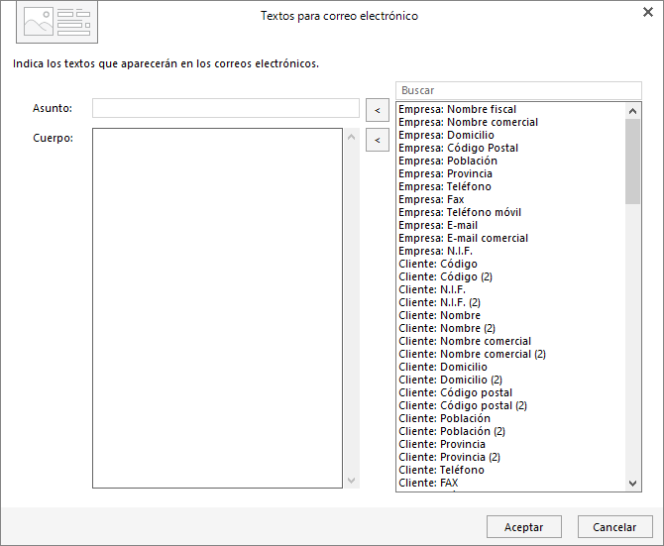Select 'Cliente: Población' list entry

pos(511,418)
